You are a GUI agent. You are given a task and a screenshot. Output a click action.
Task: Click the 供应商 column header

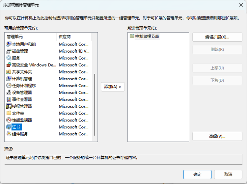74,37
